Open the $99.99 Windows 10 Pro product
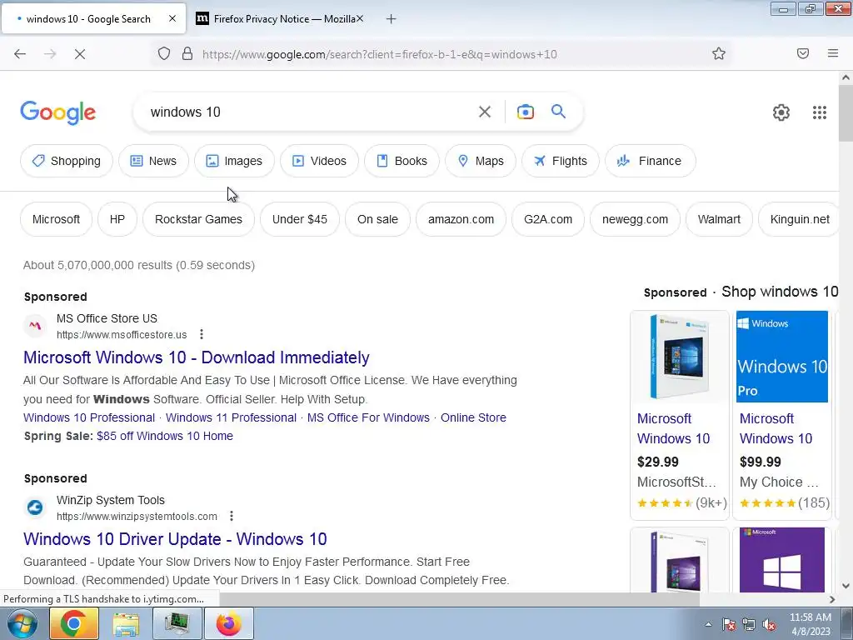Screen dimensions: 853x640 (782, 415)
